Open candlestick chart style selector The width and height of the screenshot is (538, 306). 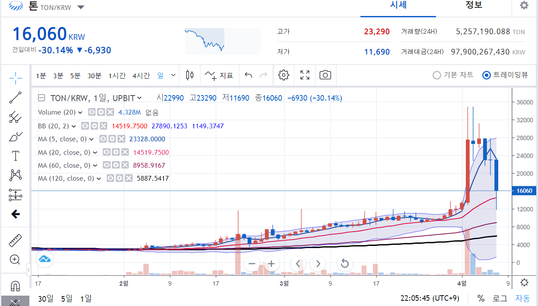pos(189,75)
